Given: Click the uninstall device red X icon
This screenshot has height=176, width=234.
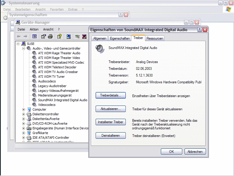Looking at the screenshot, I should tap(84, 36).
